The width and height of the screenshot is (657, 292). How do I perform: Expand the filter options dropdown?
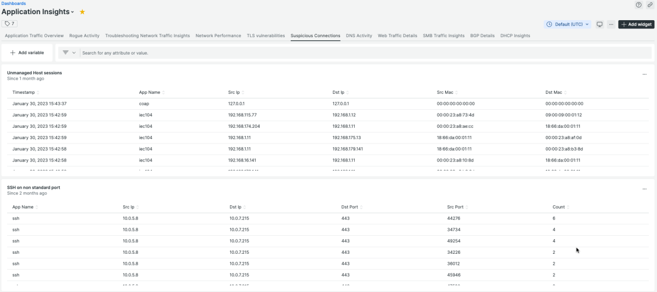coord(68,53)
